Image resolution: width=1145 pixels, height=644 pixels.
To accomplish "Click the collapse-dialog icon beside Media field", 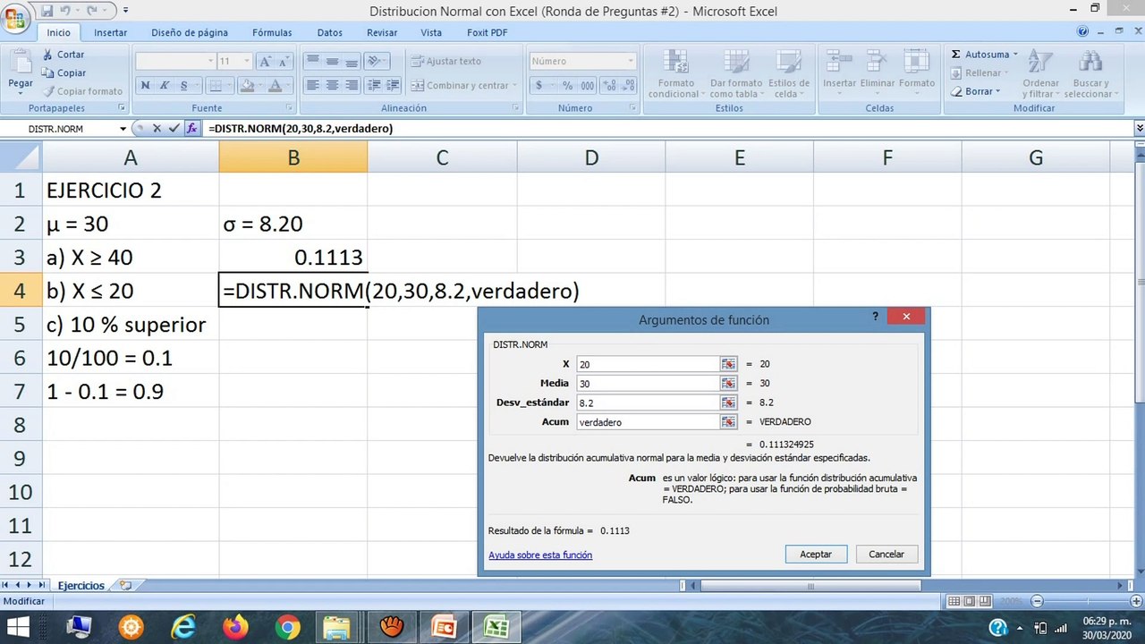I will click(x=729, y=383).
